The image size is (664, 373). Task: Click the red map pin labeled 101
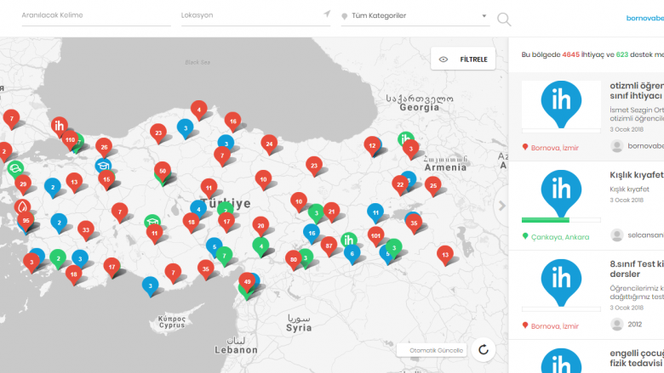point(375,234)
